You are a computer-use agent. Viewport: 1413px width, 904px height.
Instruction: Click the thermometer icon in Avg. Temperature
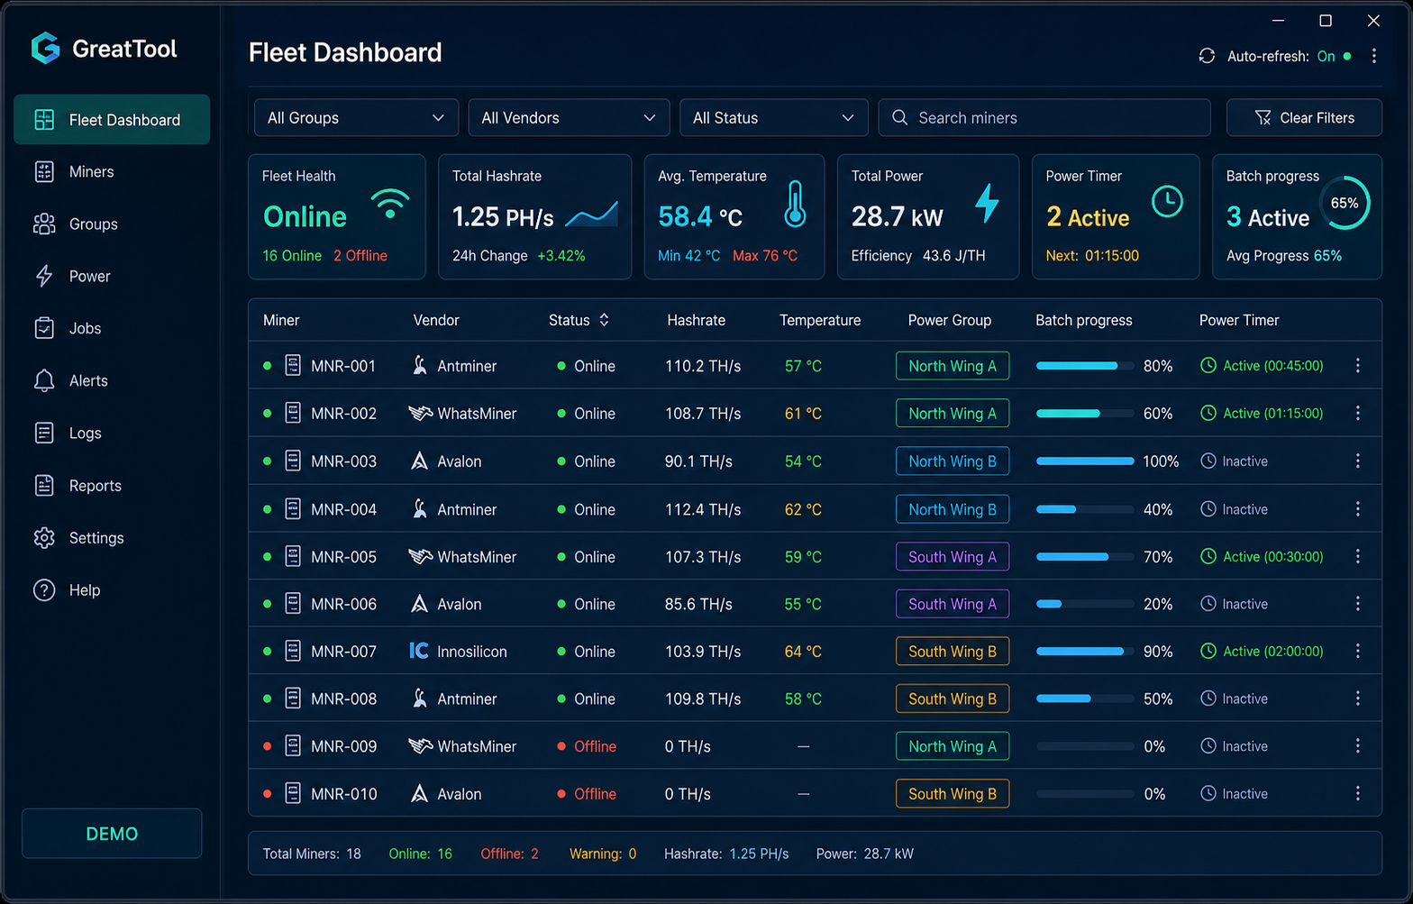tap(794, 204)
